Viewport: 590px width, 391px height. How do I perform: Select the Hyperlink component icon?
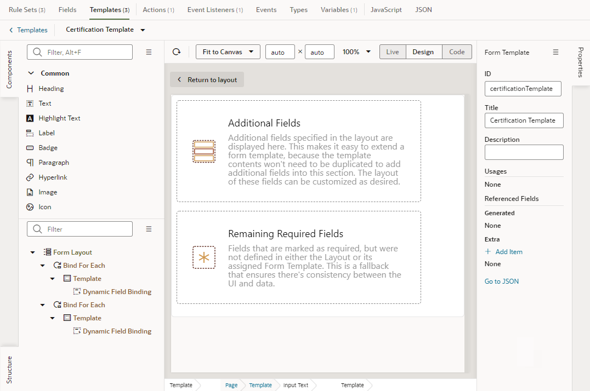click(x=30, y=177)
